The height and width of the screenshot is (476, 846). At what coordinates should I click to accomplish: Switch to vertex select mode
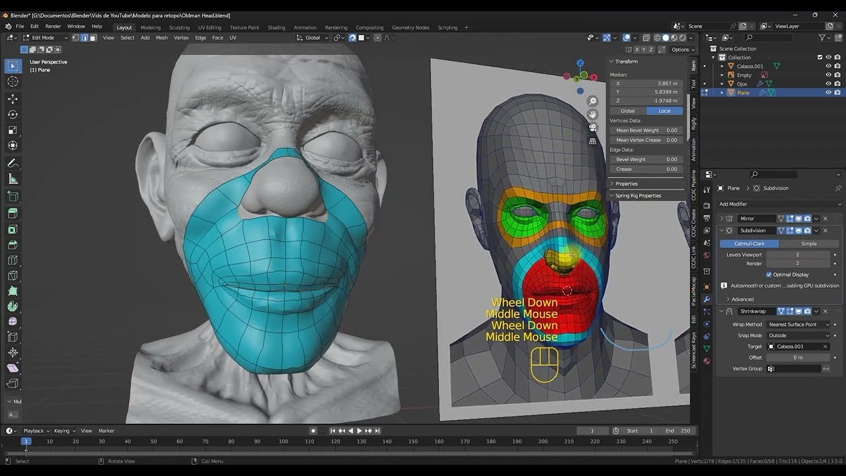click(75, 38)
